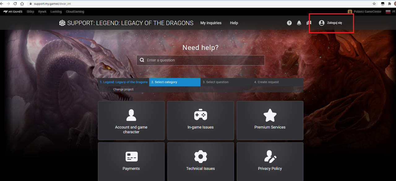Open Account and game character category
The image size is (396, 181).
[x=131, y=120]
